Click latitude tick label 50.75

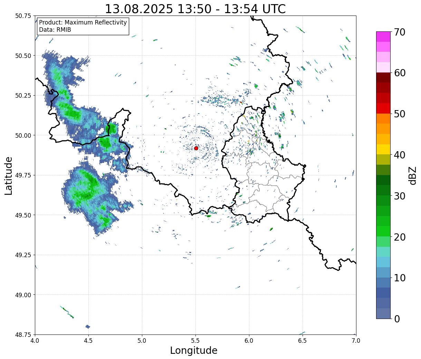tap(23, 16)
